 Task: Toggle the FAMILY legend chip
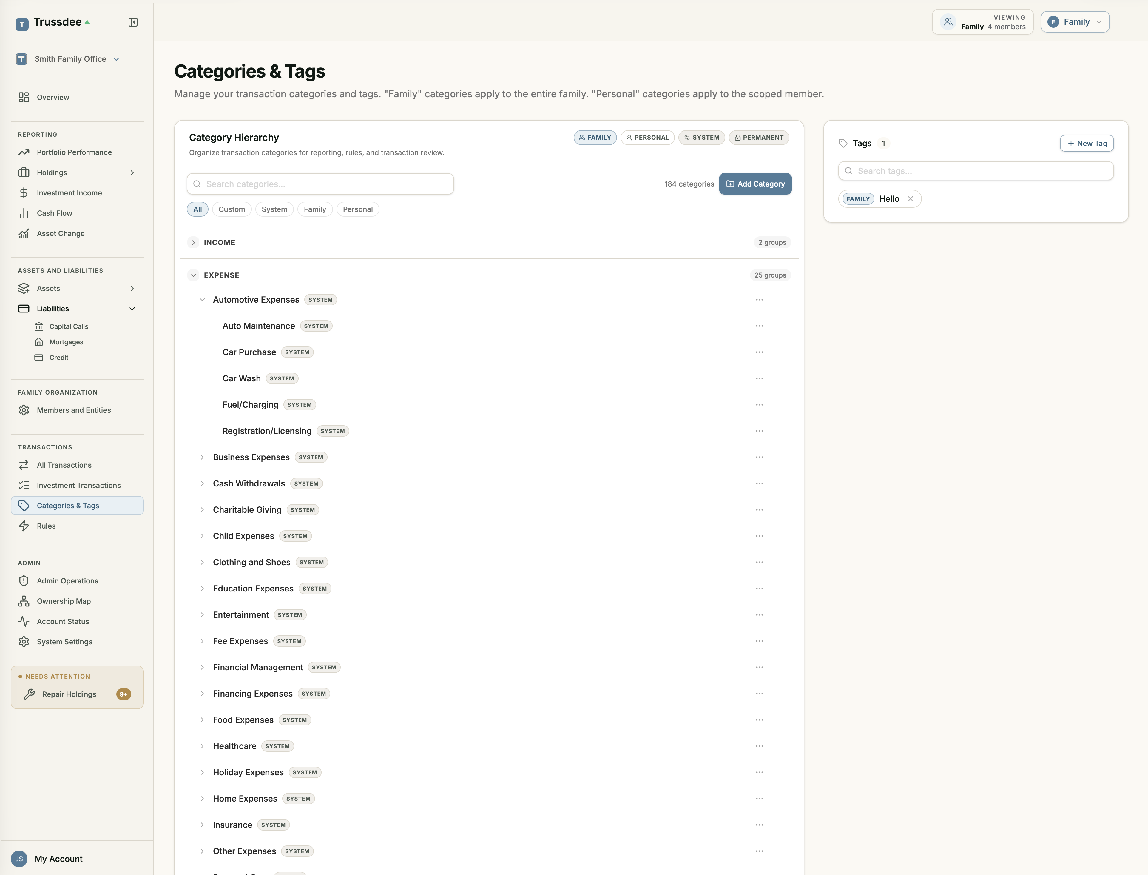tap(595, 138)
